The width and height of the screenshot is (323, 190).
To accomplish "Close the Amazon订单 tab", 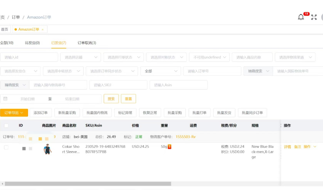I will coord(43,29).
